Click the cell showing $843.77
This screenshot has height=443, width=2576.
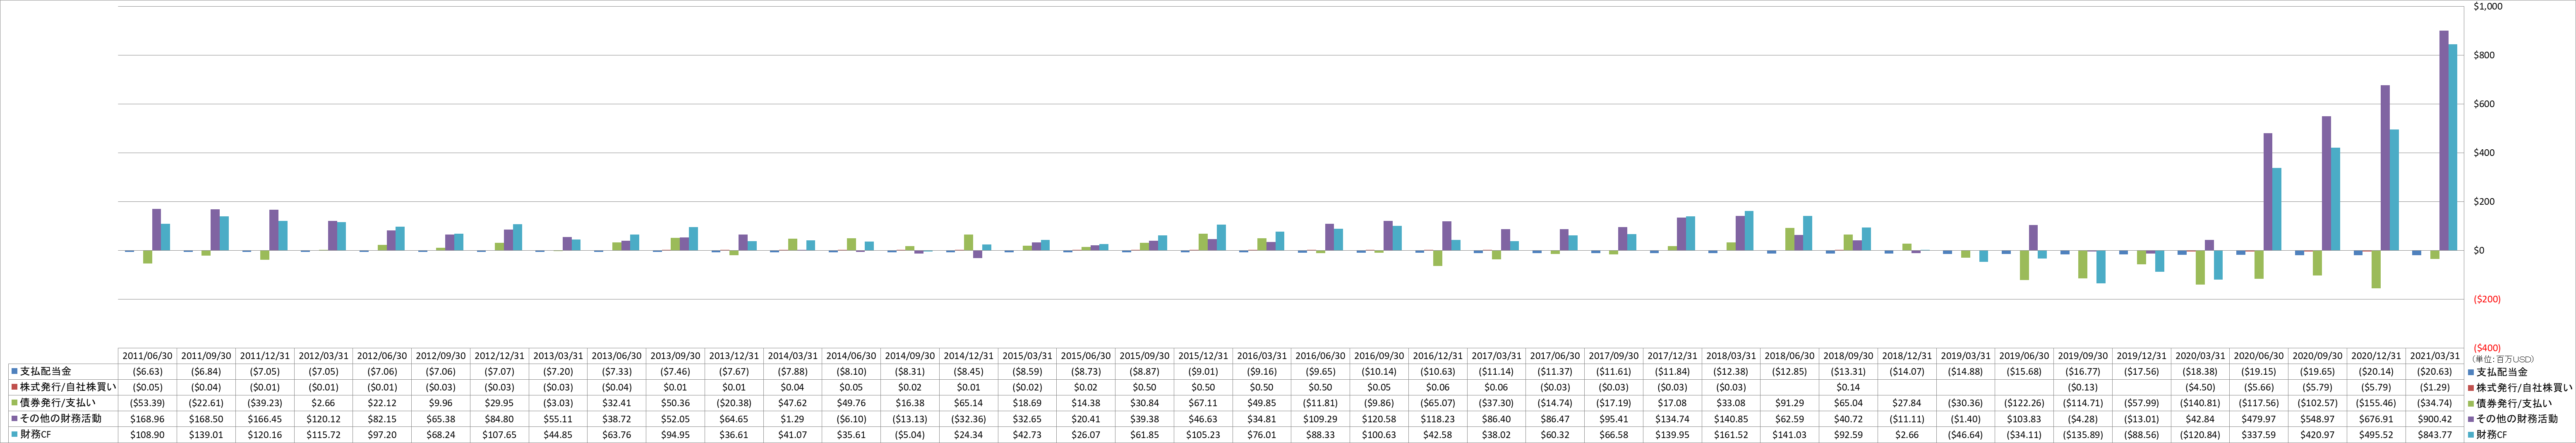pos(2434,435)
